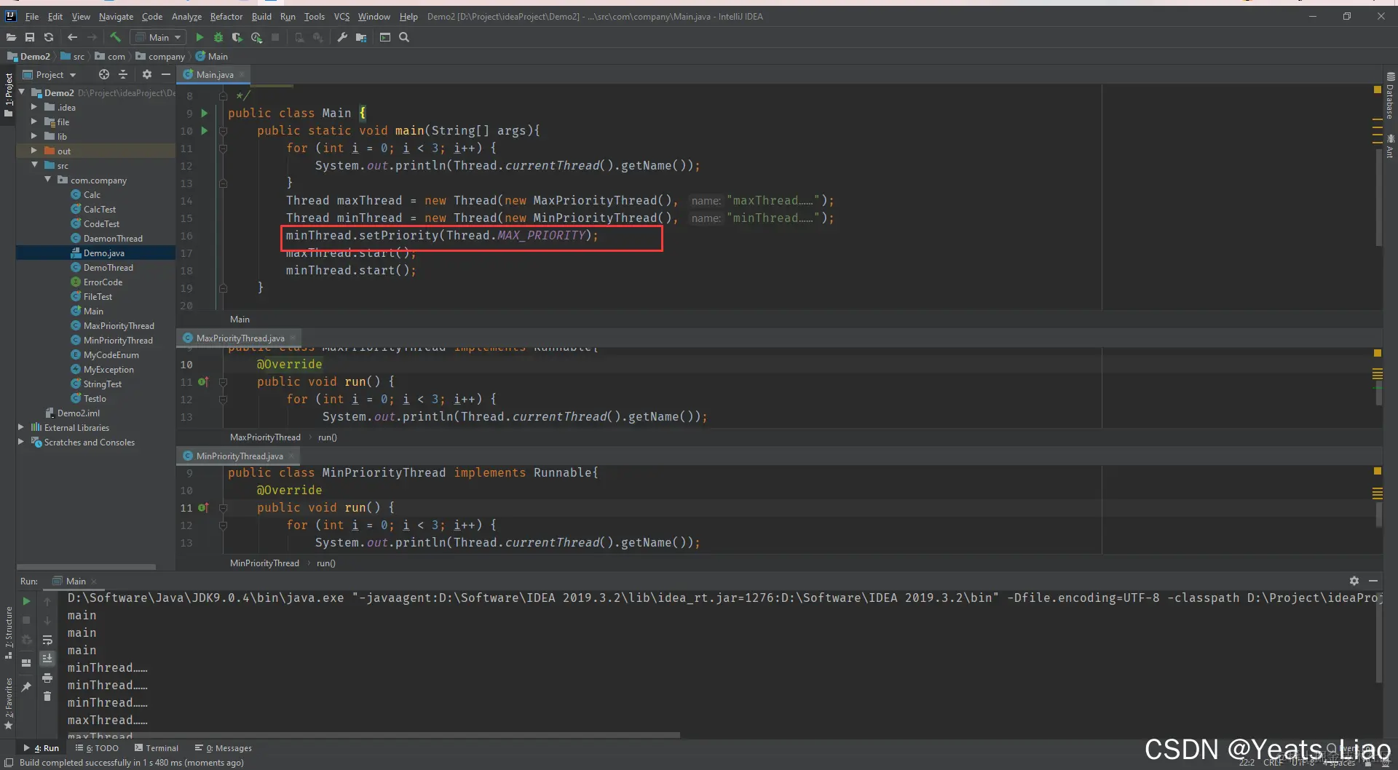
Task: Build the project with the hammer icon
Action: point(116,37)
